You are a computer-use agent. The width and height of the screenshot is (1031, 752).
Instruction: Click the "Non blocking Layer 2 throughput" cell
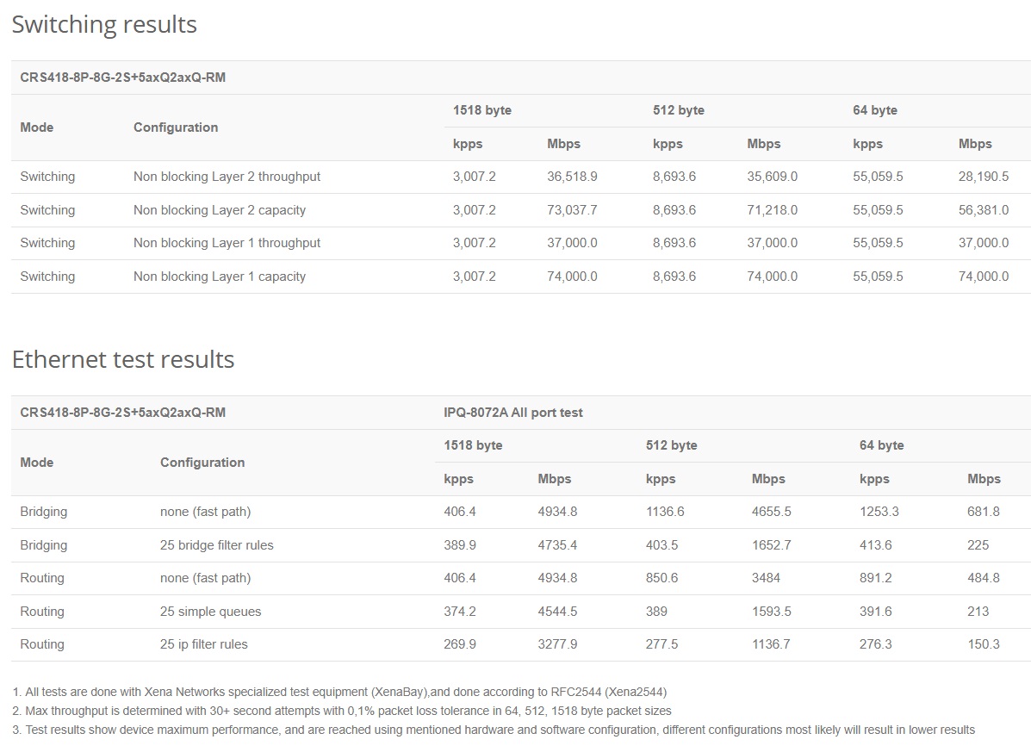tap(227, 177)
